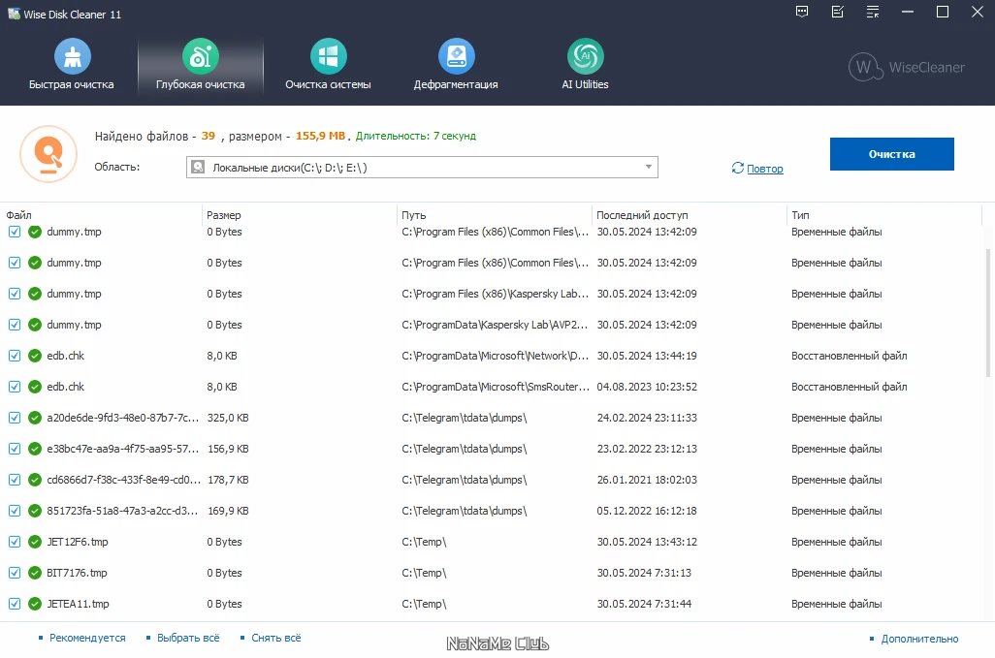Deselect BIT7176.tmp file checkbox

pos(14,573)
